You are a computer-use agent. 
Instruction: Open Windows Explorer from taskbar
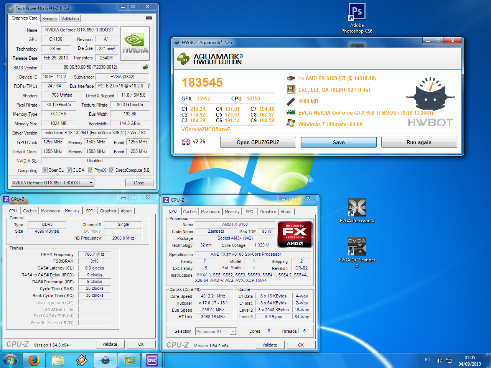pos(58,360)
